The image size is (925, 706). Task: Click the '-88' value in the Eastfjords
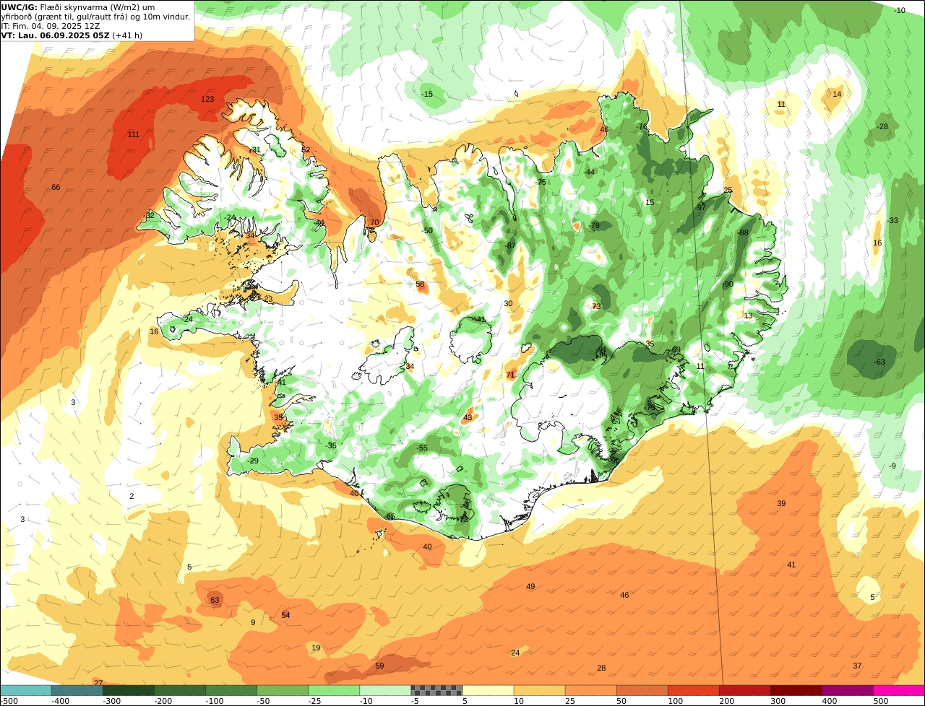[742, 232]
